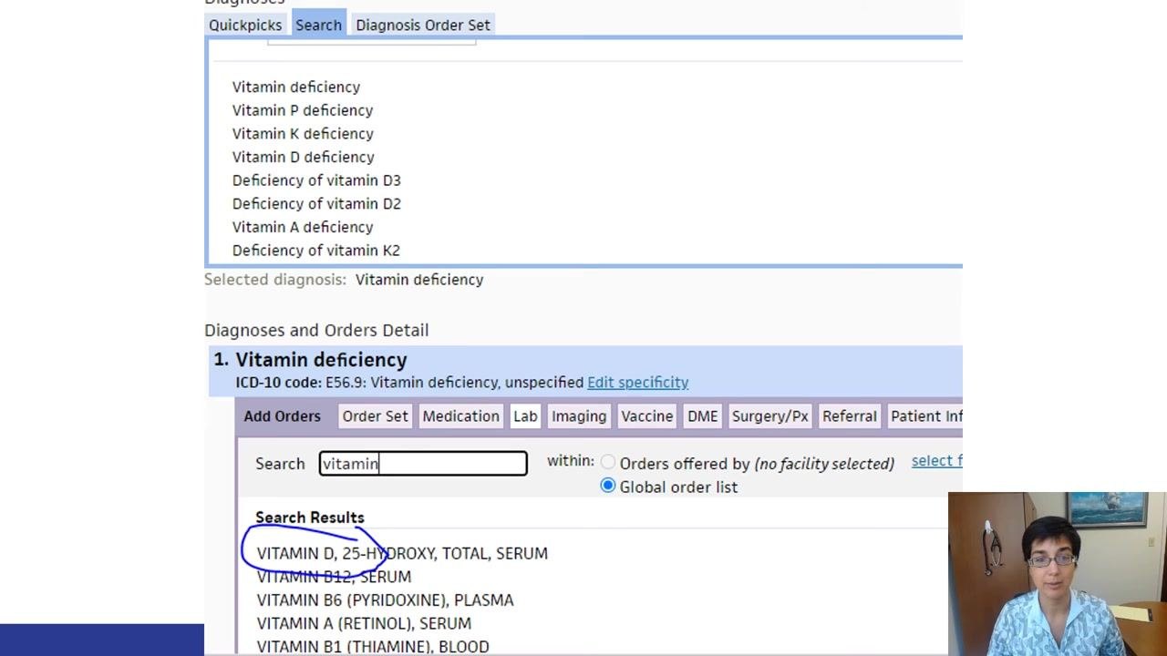
Task: Open the Diagnosis Order Set tab
Action: (x=423, y=25)
